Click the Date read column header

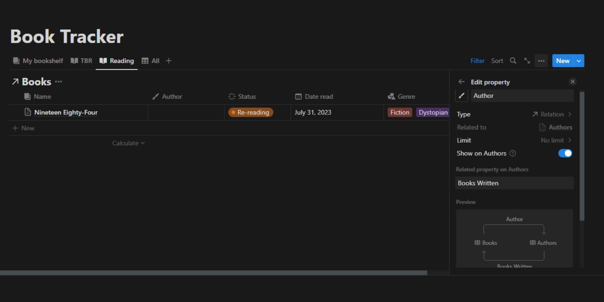314,96
